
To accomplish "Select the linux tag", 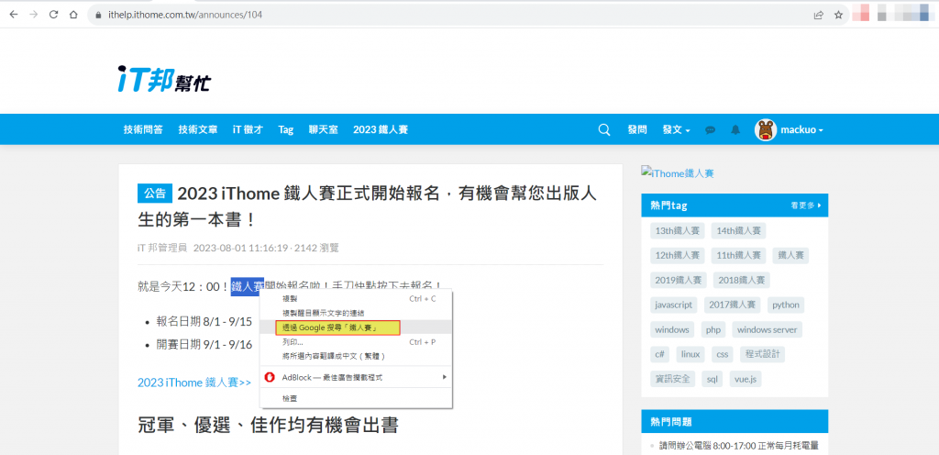I will point(691,354).
